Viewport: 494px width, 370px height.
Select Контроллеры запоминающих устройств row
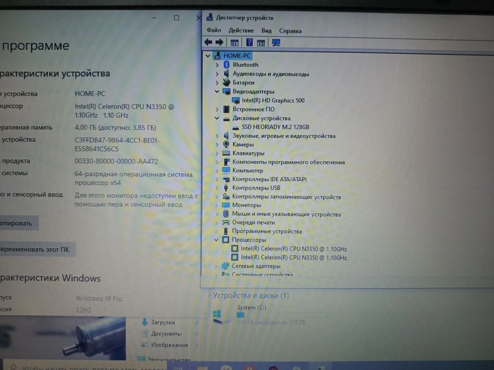point(286,197)
